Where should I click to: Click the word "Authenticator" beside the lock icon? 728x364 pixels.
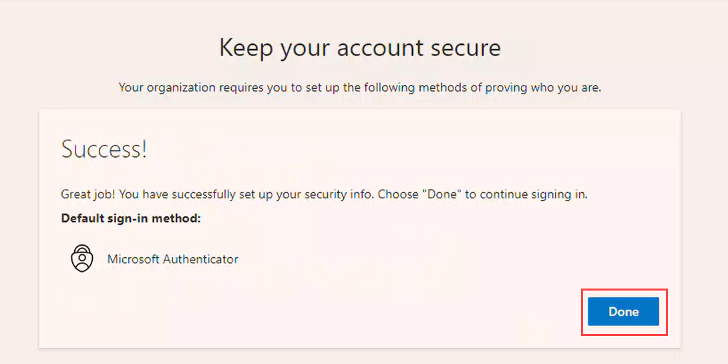tap(200, 259)
